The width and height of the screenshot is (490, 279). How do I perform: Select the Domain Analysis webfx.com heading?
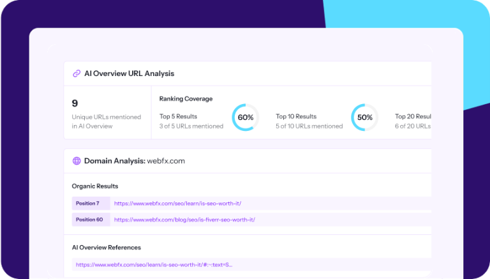(134, 161)
